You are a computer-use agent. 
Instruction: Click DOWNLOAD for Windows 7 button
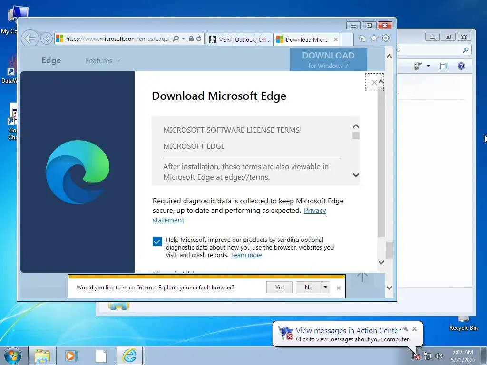328,59
